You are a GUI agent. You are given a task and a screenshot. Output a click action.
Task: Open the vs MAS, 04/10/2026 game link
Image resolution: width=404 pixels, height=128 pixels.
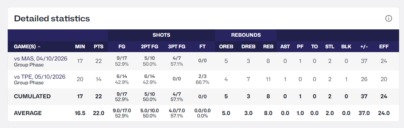tap(40, 58)
